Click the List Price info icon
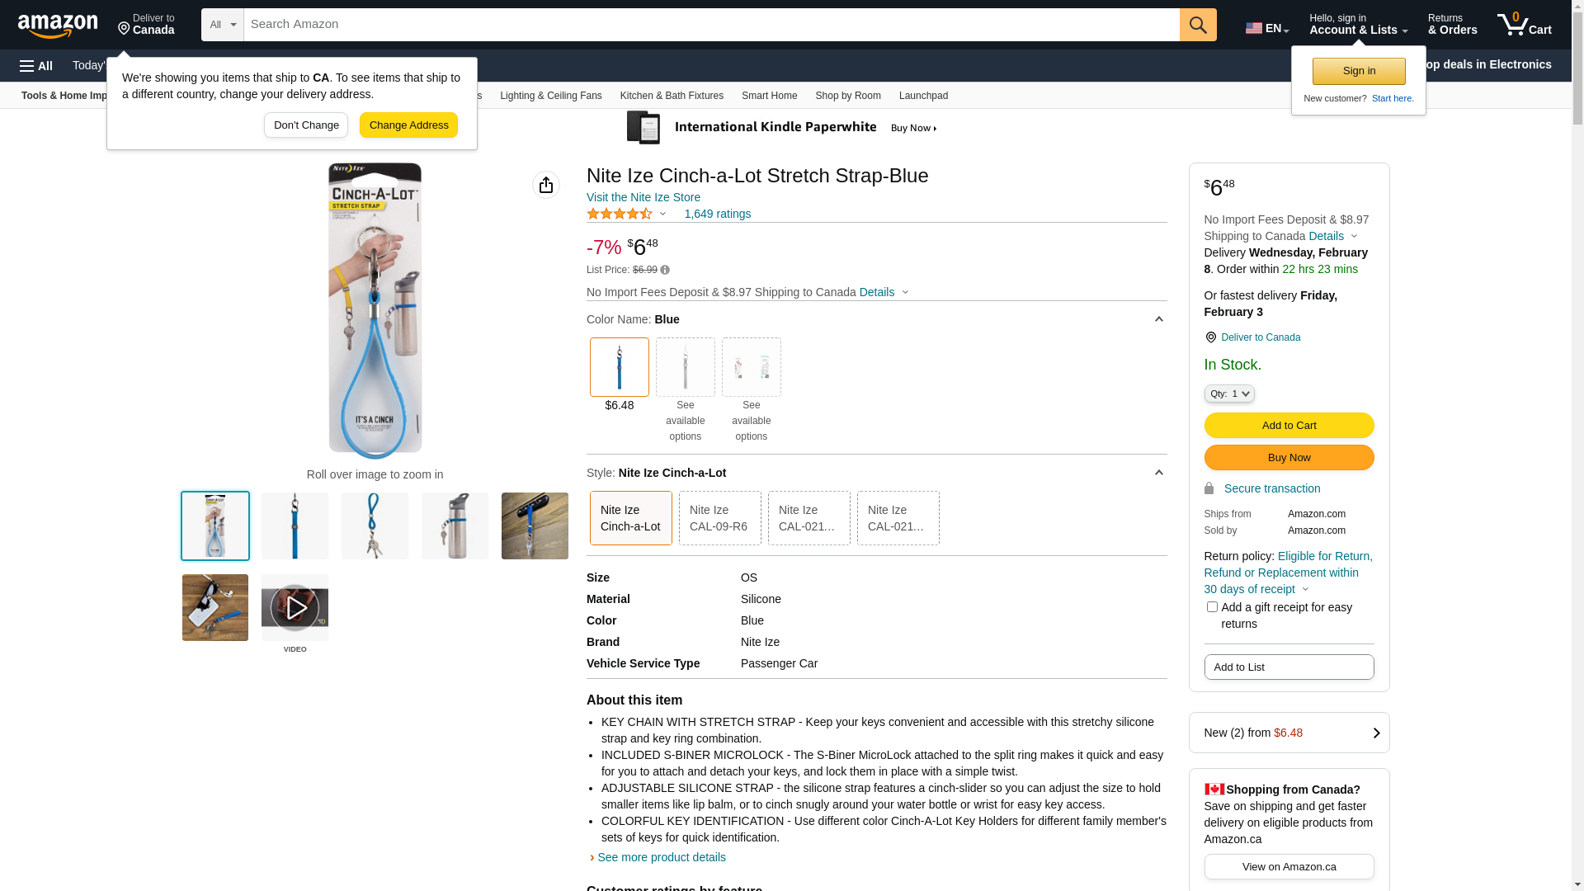 click(665, 270)
